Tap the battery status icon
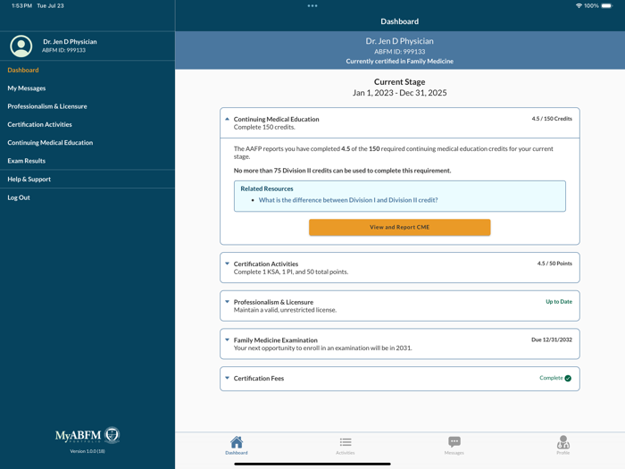 tap(606, 5)
